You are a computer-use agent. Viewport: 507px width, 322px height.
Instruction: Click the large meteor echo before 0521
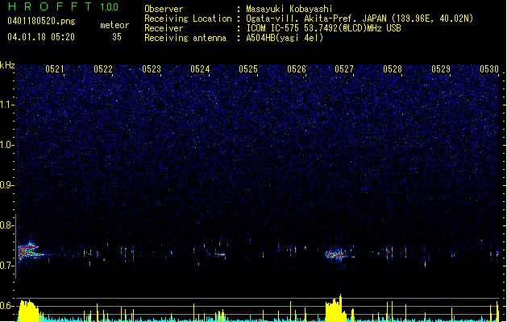pos(30,251)
